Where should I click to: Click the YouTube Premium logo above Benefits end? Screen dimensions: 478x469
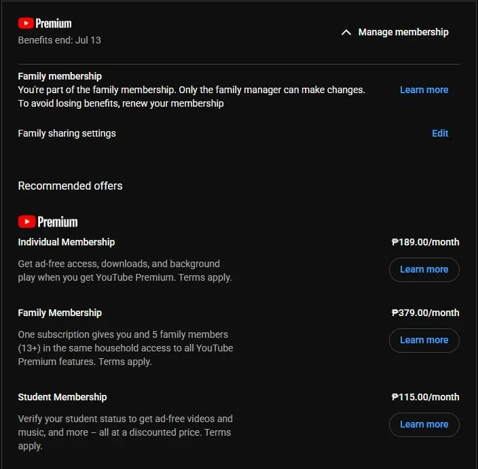click(45, 24)
